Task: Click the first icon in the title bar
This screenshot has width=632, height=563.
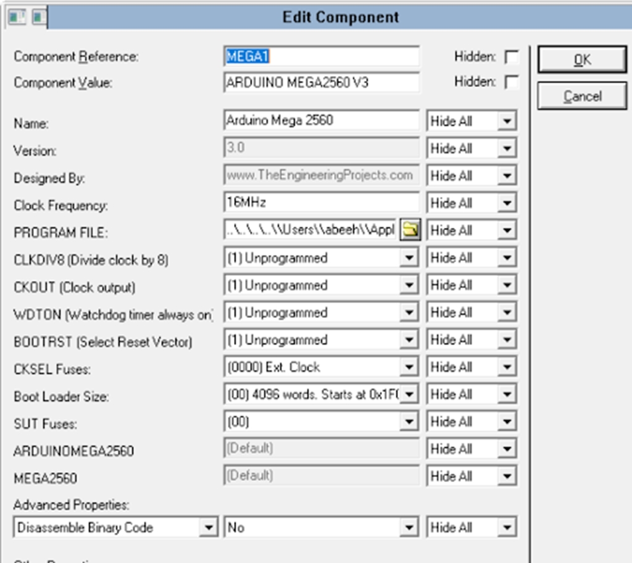Action: [17, 17]
